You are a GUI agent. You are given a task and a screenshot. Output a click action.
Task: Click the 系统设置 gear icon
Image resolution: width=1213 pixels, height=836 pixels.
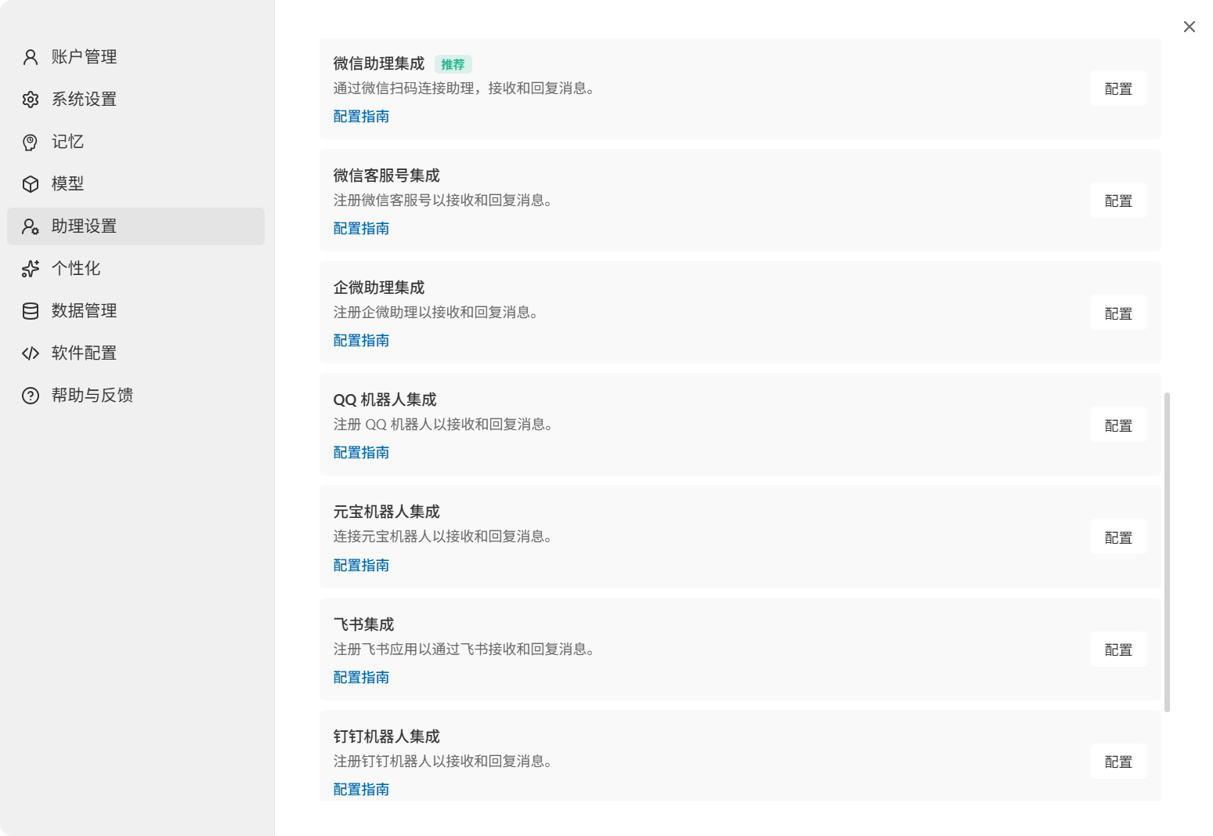(x=31, y=100)
